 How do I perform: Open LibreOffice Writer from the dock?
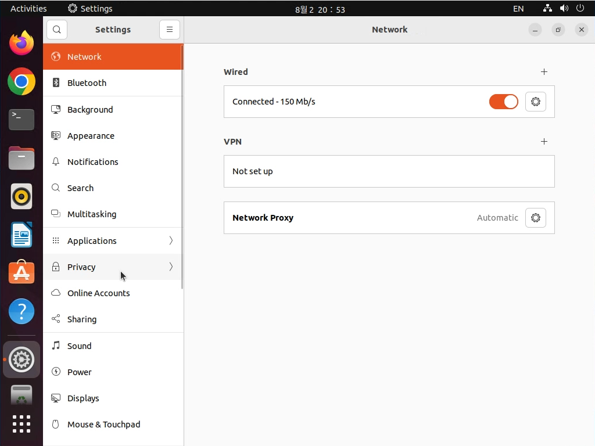tap(21, 235)
